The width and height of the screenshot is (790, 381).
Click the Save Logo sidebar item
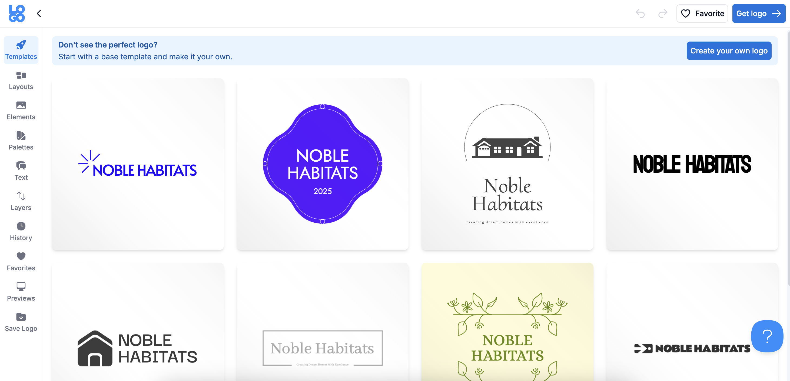click(21, 322)
